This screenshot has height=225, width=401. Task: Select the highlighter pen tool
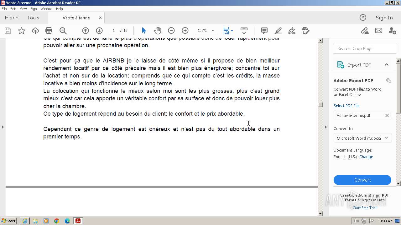[x=278, y=31]
